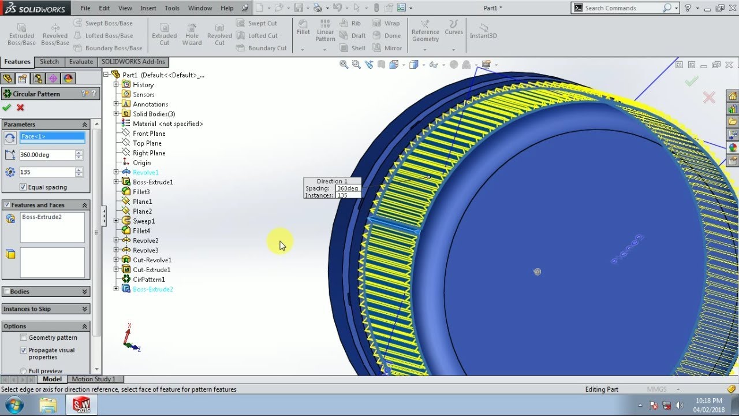Pick the Draft tool
This screenshot has width=739, height=416.
(x=353, y=35)
